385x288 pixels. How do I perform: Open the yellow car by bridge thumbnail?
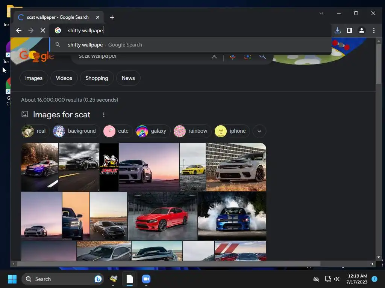193,167
